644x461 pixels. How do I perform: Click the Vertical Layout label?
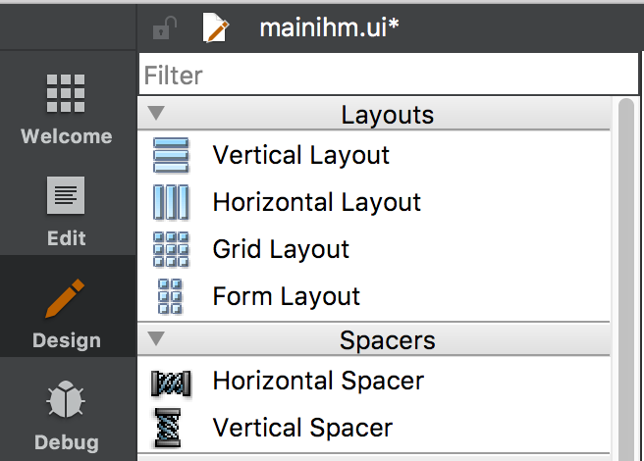pyautogui.click(x=300, y=156)
